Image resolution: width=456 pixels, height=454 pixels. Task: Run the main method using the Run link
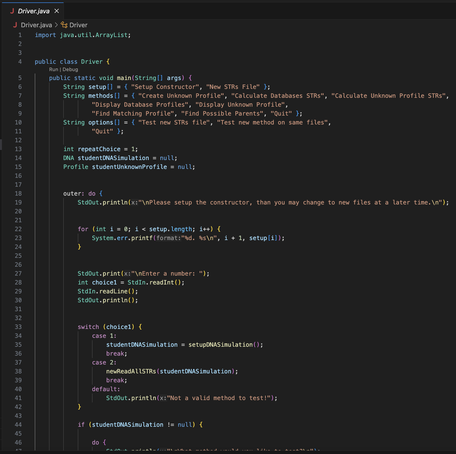pyautogui.click(x=53, y=69)
